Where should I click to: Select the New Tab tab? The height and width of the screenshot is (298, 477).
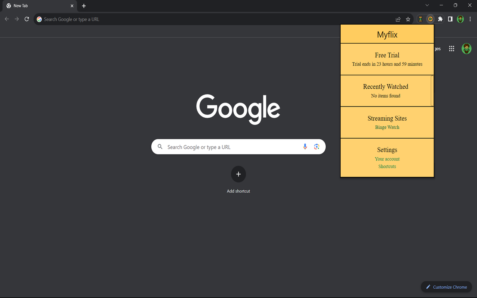pyautogui.click(x=40, y=6)
